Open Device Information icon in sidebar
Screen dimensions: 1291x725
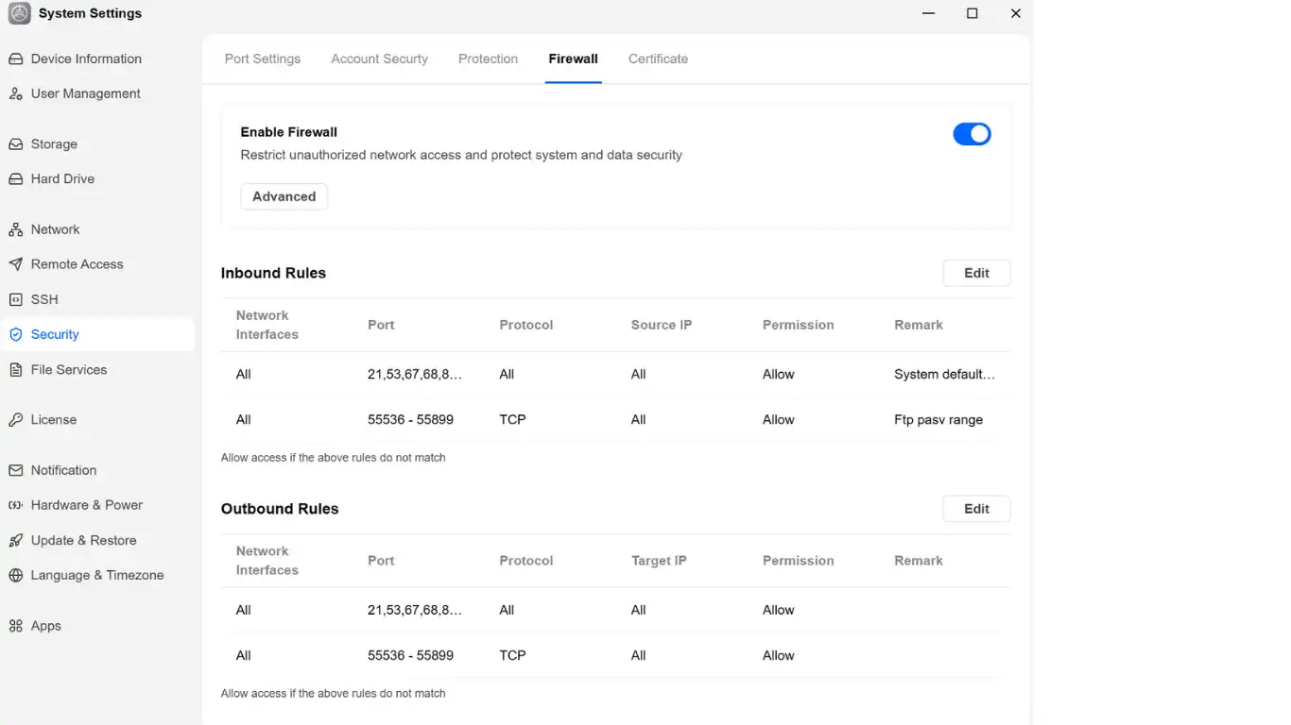pos(15,59)
